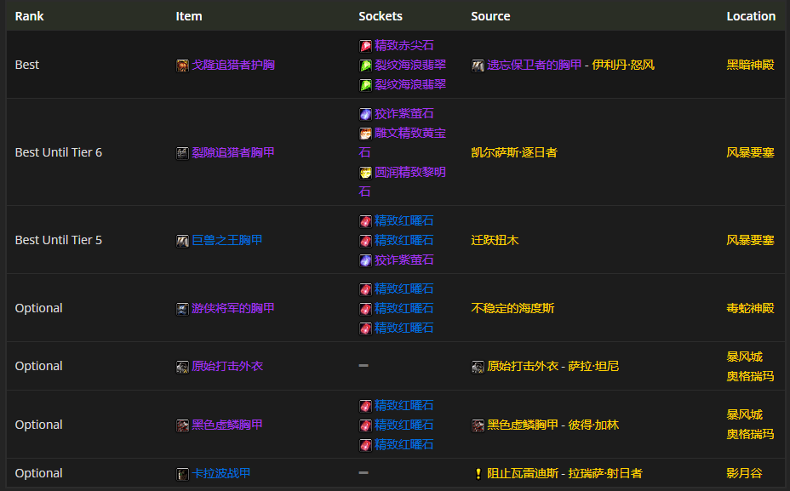Click the 戈隆追猎者护胸 item icon
The image size is (790, 491).
(182, 66)
